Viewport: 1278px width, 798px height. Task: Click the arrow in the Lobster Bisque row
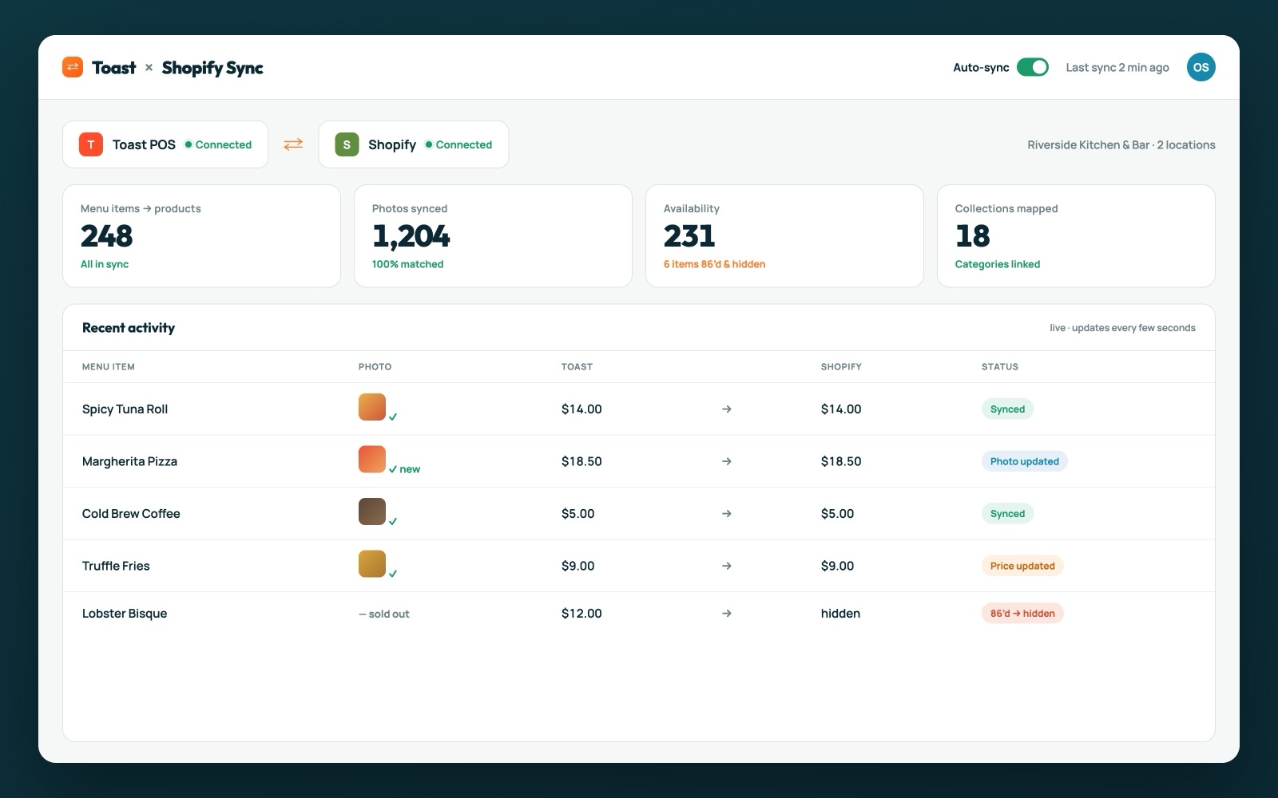(726, 614)
